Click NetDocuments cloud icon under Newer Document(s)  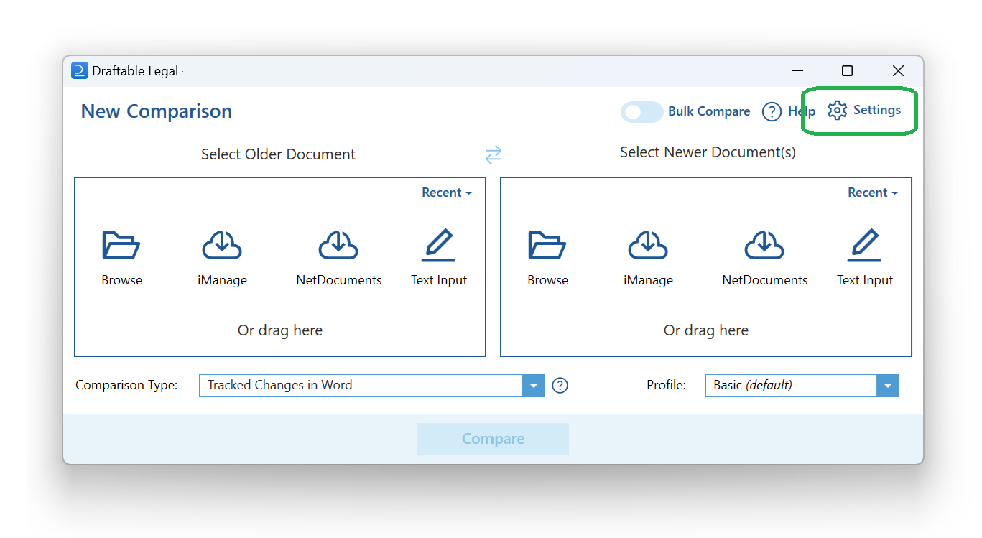[x=764, y=245]
